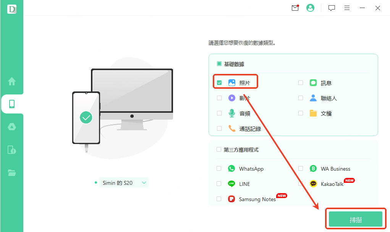Click the KakaoTalk logo icon
This screenshot has height=232, width=390.
313,184
